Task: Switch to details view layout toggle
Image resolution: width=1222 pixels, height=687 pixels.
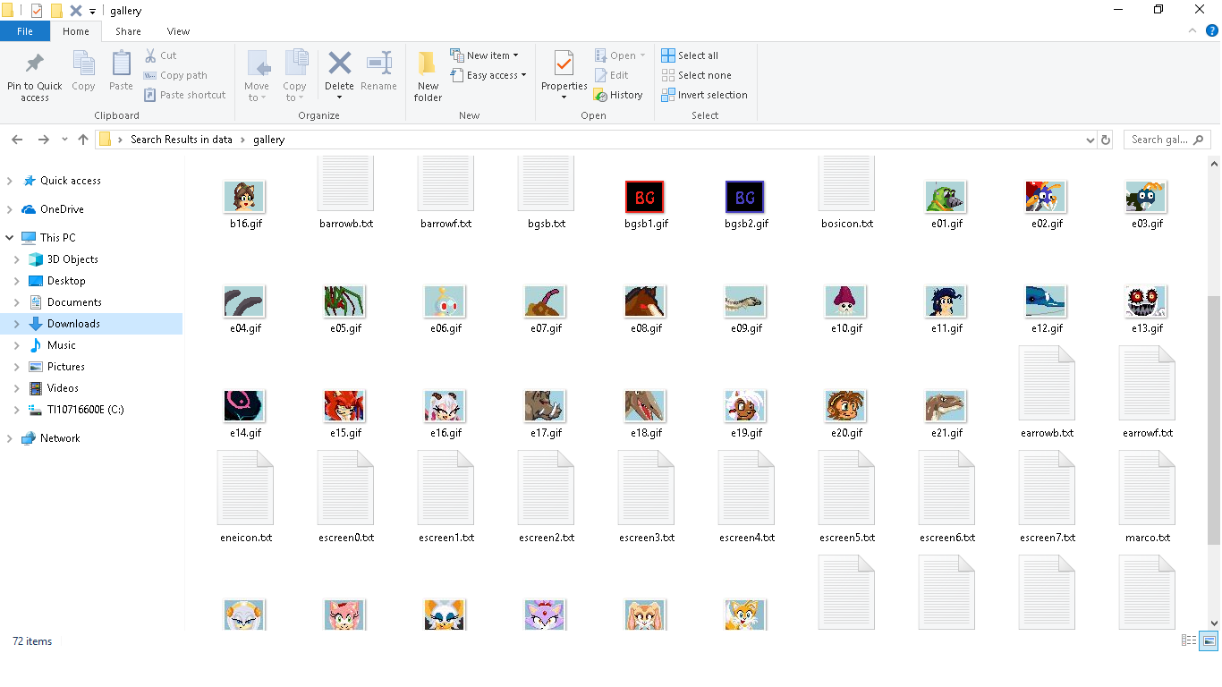Action: pos(1189,640)
